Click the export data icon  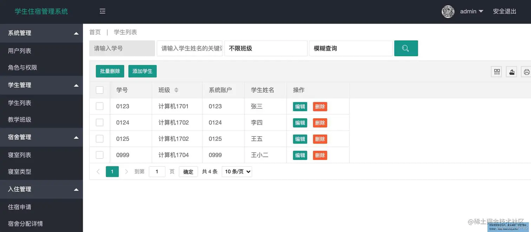click(x=511, y=71)
